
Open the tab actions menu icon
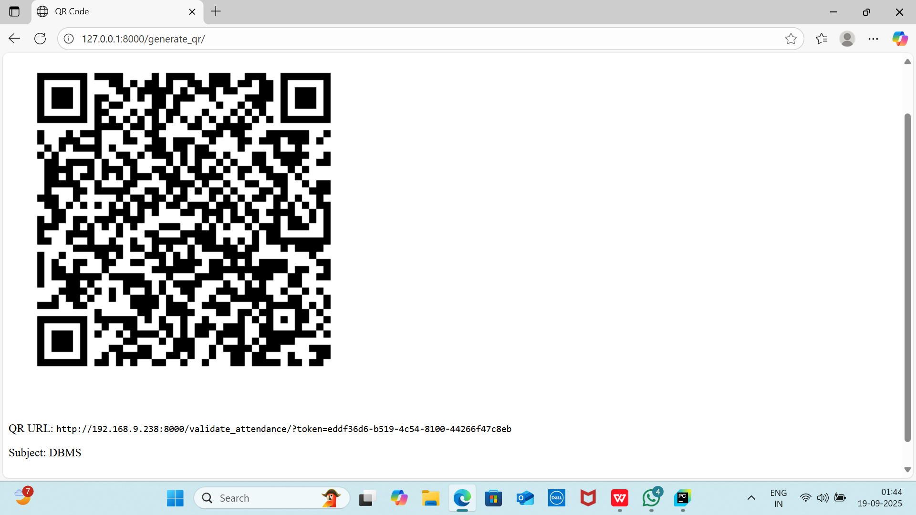(x=14, y=11)
